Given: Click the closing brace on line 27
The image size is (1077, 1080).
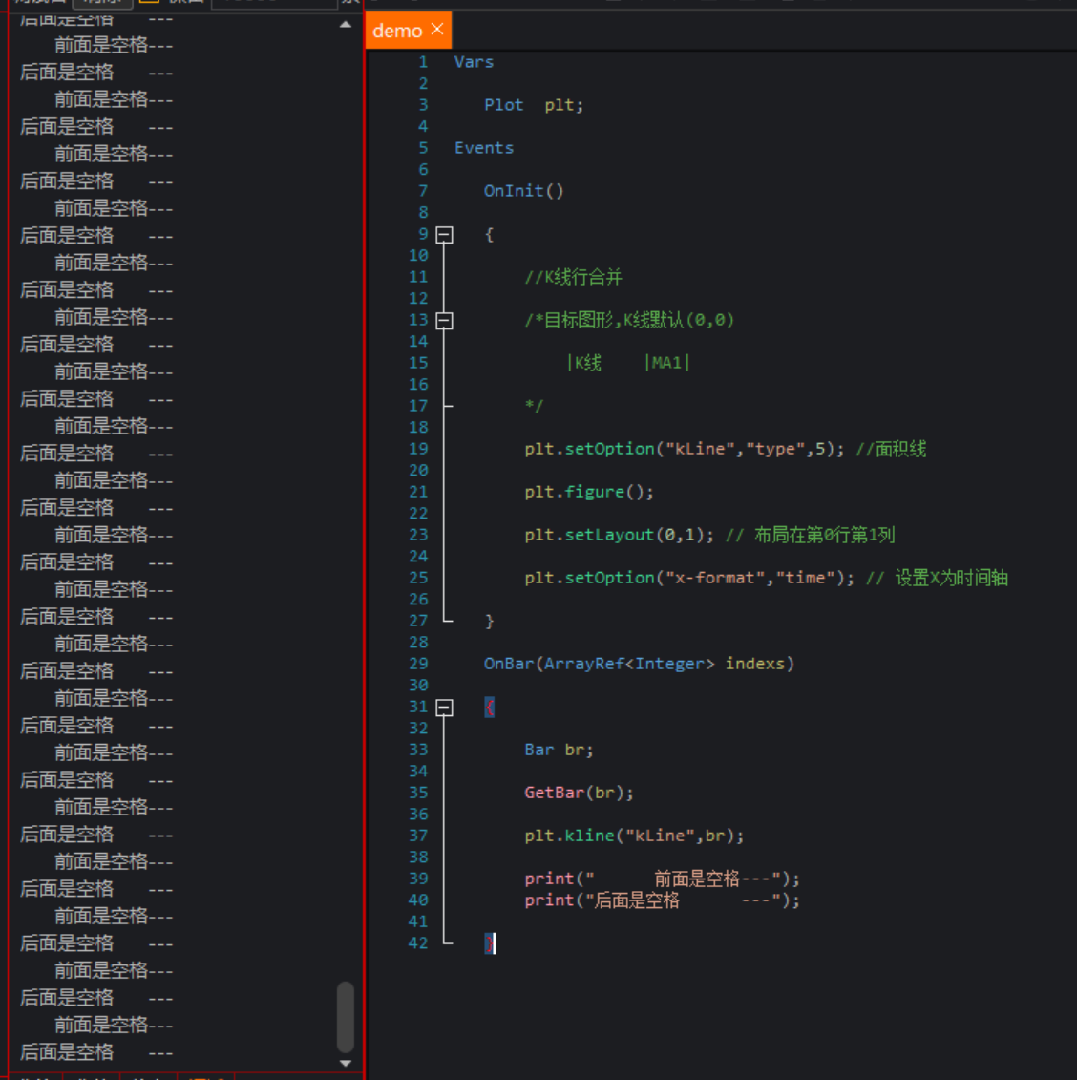Looking at the screenshot, I should [489, 622].
